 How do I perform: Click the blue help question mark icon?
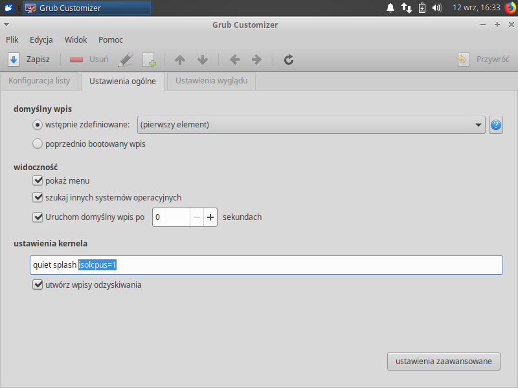pyautogui.click(x=496, y=125)
